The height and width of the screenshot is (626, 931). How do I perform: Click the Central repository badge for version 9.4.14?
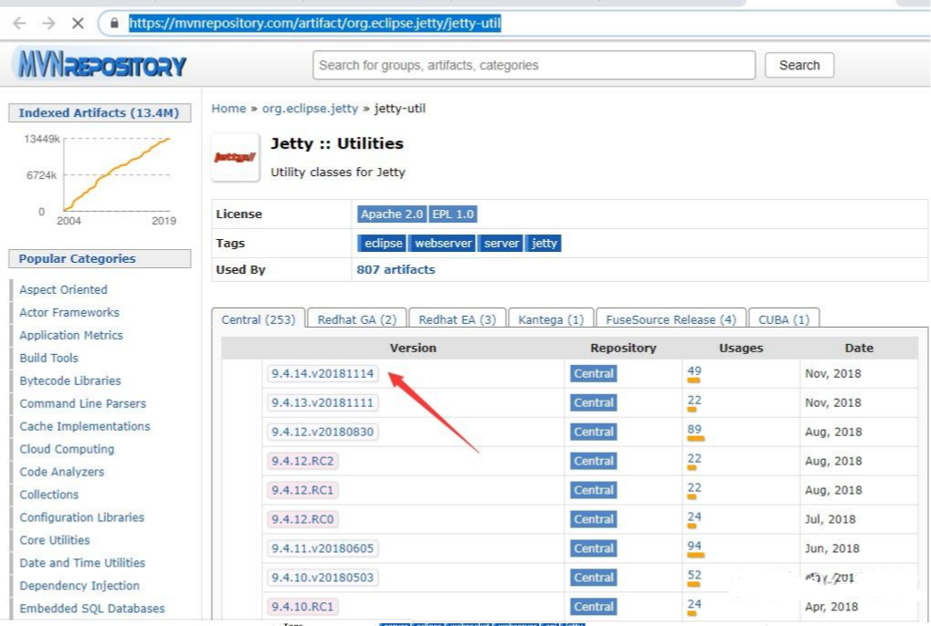[593, 373]
